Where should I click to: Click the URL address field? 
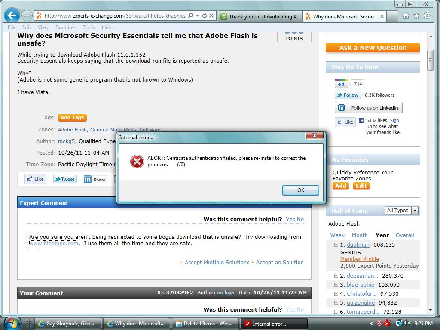click(x=115, y=16)
